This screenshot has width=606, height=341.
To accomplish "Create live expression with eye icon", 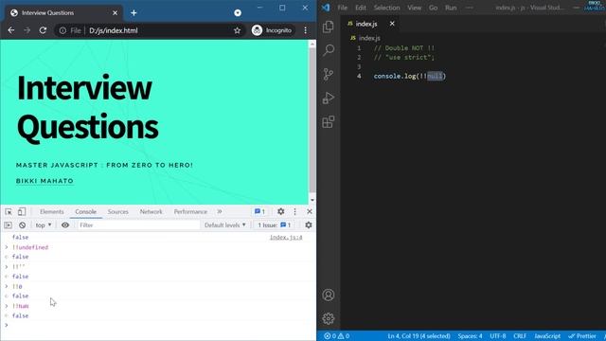I will pyautogui.click(x=65, y=225).
